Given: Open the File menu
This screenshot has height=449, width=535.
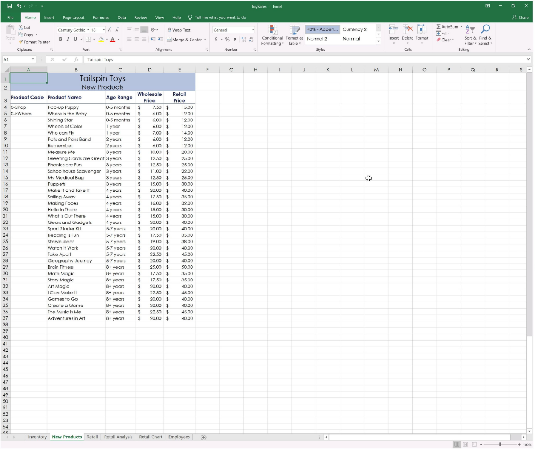Looking at the screenshot, I should click(11, 18).
